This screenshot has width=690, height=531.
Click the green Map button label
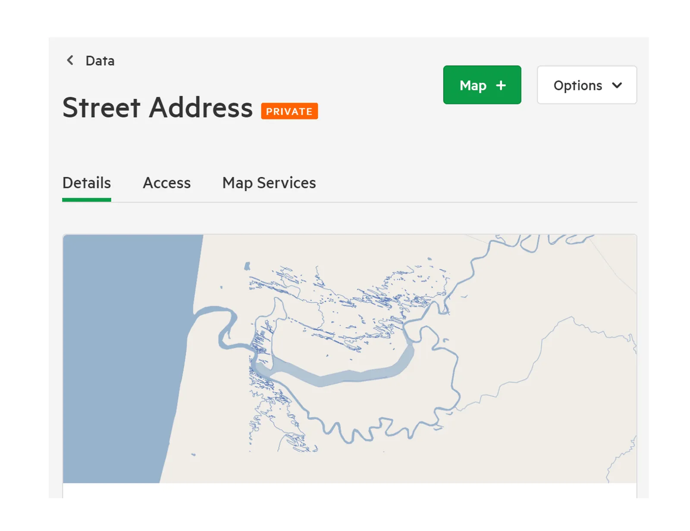pyautogui.click(x=473, y=85)
